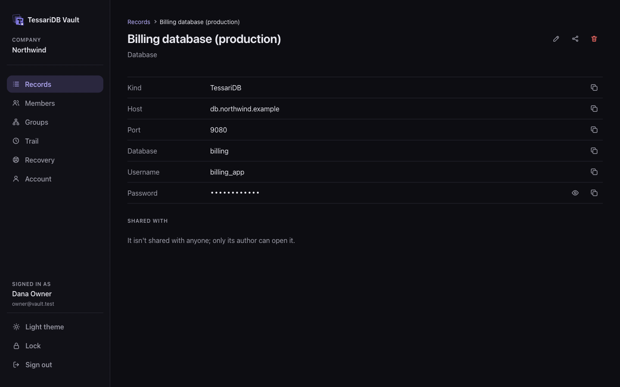Open the share record icon
Viewport: 620px width, 387px height.
pos(575,39)
